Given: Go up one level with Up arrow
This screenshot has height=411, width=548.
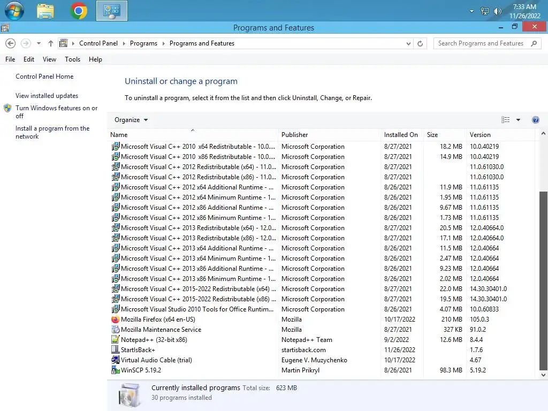Looking at the screenshot, I should pos(51,43).
